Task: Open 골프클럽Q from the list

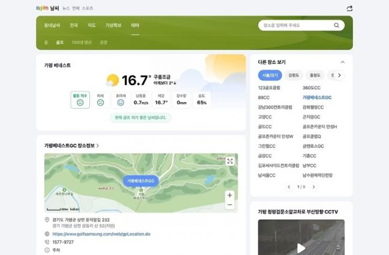Action: coord(312,136)
